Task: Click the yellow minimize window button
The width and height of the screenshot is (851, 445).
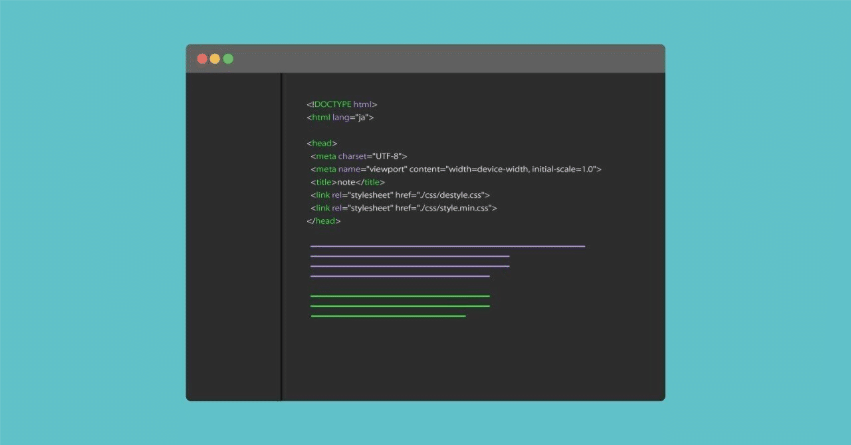Action: [x=215, y=58]
